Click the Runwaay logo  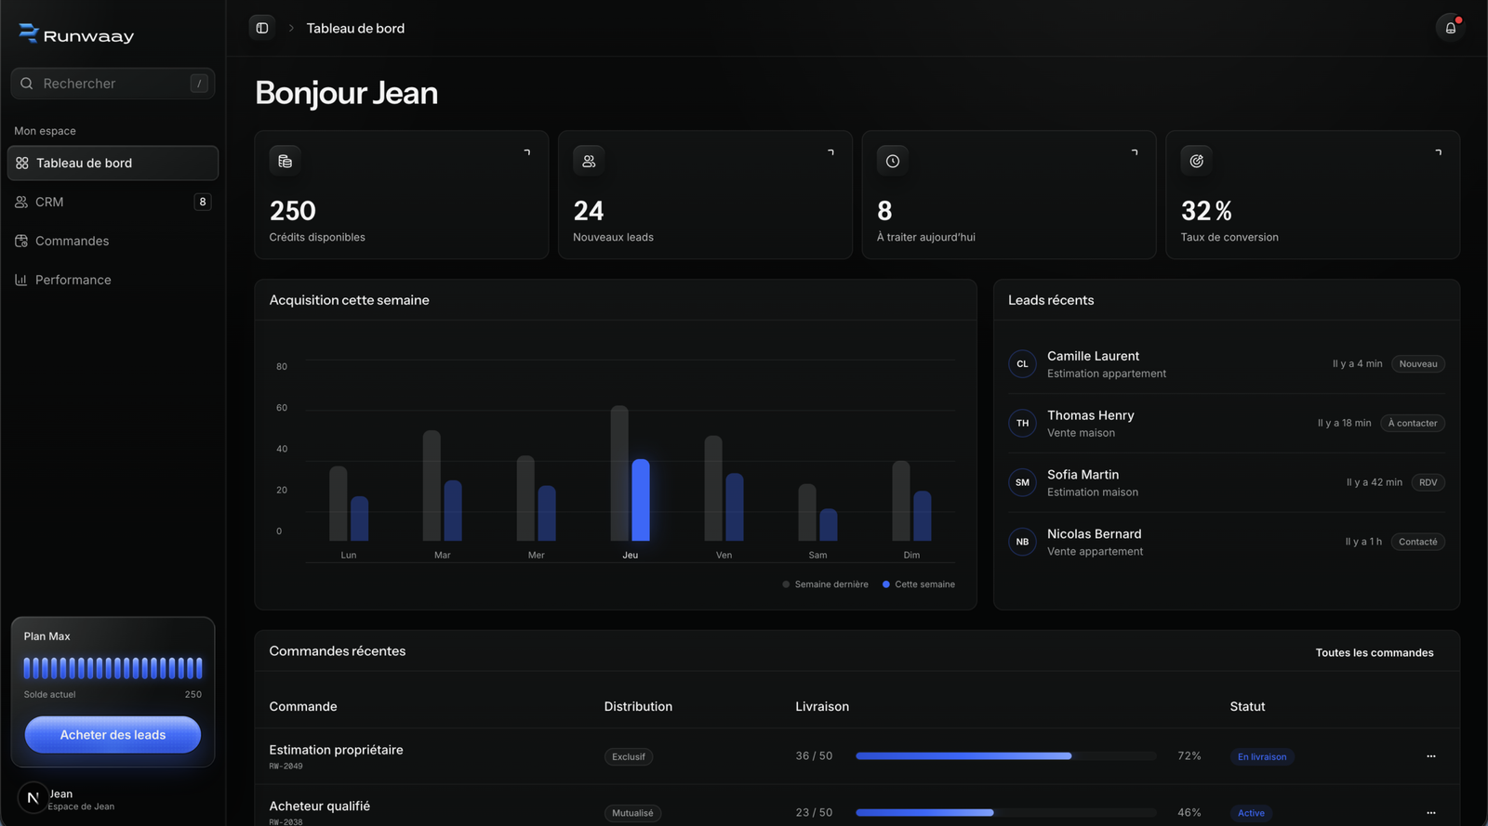click(x=76, y=35)
